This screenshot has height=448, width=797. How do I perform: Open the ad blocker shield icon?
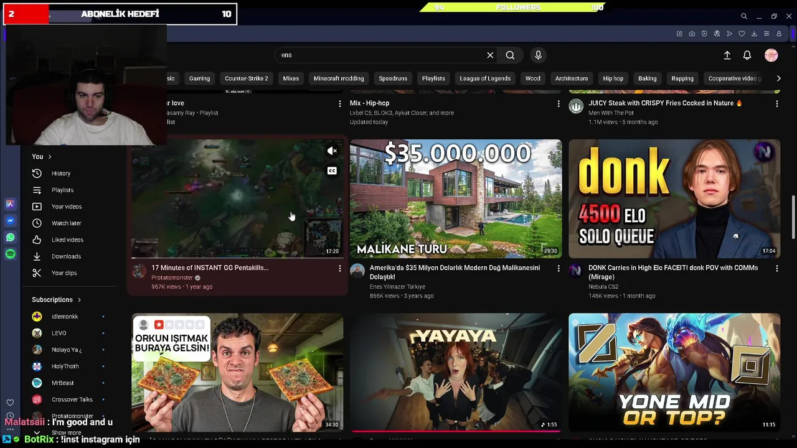tap(704, 34)
